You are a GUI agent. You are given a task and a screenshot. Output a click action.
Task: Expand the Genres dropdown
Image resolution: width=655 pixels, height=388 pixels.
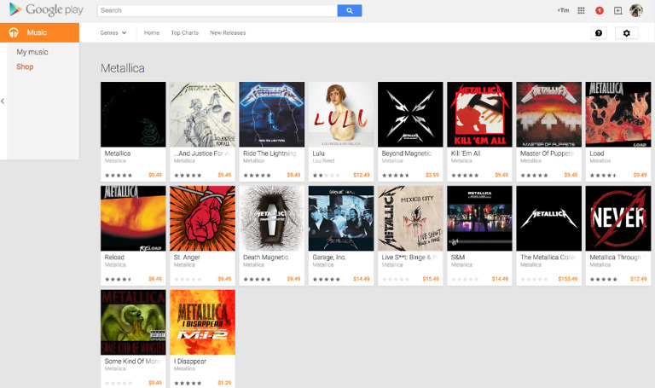(113, 32)
